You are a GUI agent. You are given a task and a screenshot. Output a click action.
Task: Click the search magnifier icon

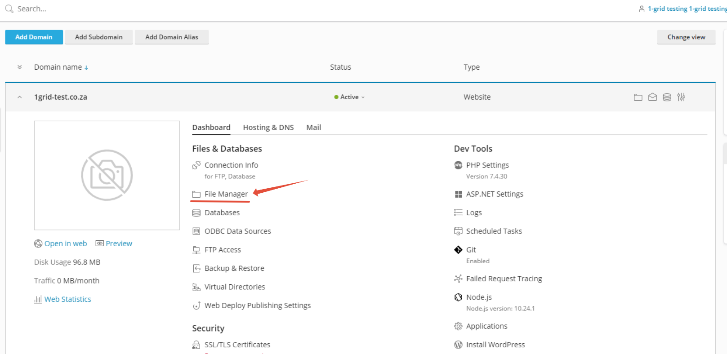pyautogui.click(x=9, y=9)
